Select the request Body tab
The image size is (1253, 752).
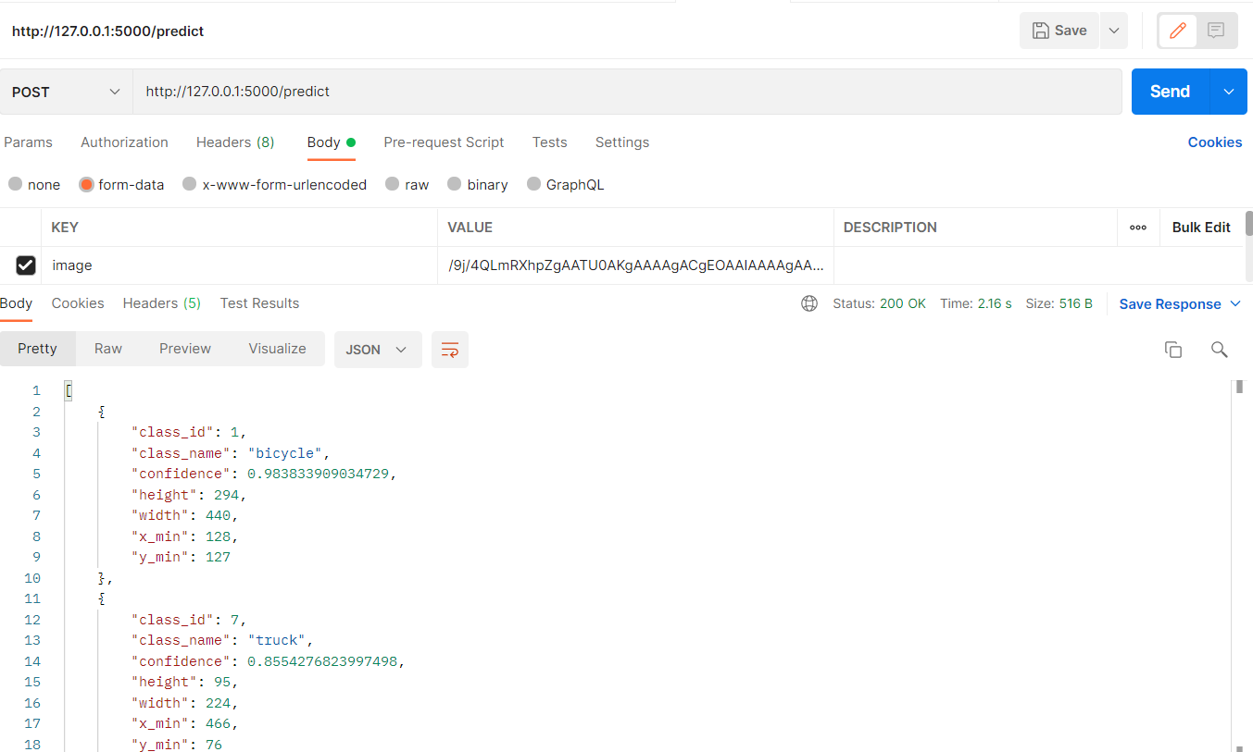[332, 142]
